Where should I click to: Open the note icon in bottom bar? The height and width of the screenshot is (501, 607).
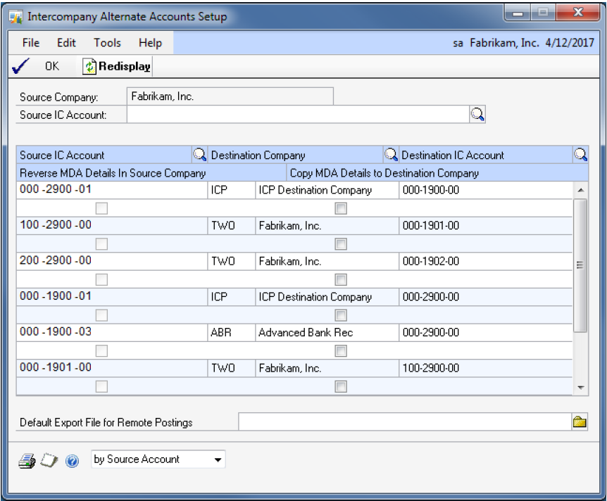(x=49, y=460)
